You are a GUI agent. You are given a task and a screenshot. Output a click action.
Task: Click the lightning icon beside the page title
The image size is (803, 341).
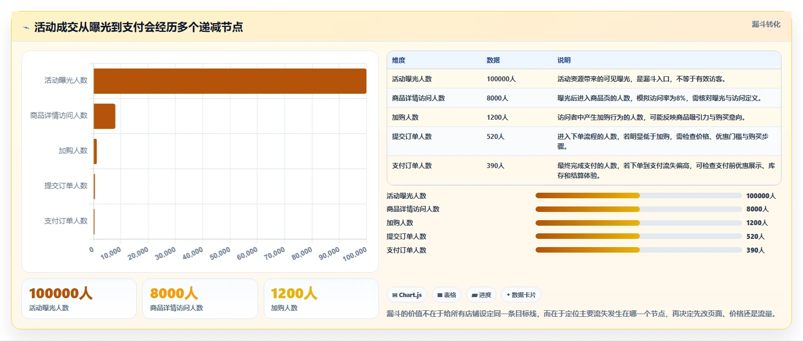[26, 28]
